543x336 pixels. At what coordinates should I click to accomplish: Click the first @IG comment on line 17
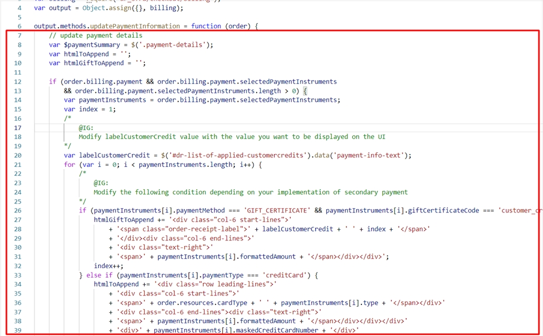pyautogui.click(x=86, y=127)
